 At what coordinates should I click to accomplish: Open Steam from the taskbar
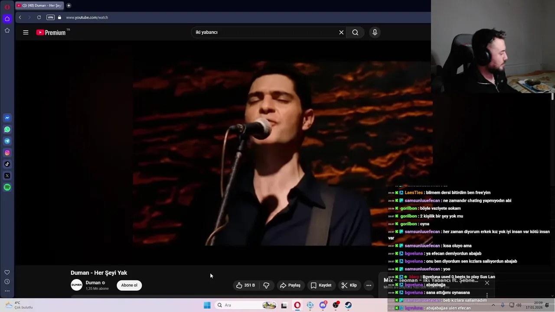[348, 305]
